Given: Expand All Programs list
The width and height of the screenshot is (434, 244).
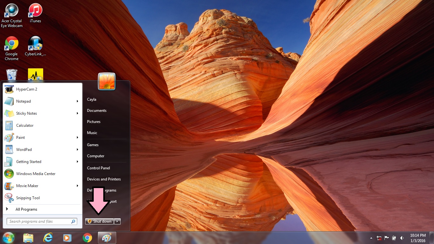Looking at the screenshot, I should pos(42,209).
